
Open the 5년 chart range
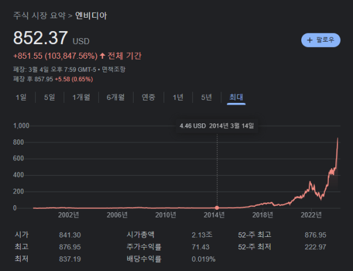[207, 97]
